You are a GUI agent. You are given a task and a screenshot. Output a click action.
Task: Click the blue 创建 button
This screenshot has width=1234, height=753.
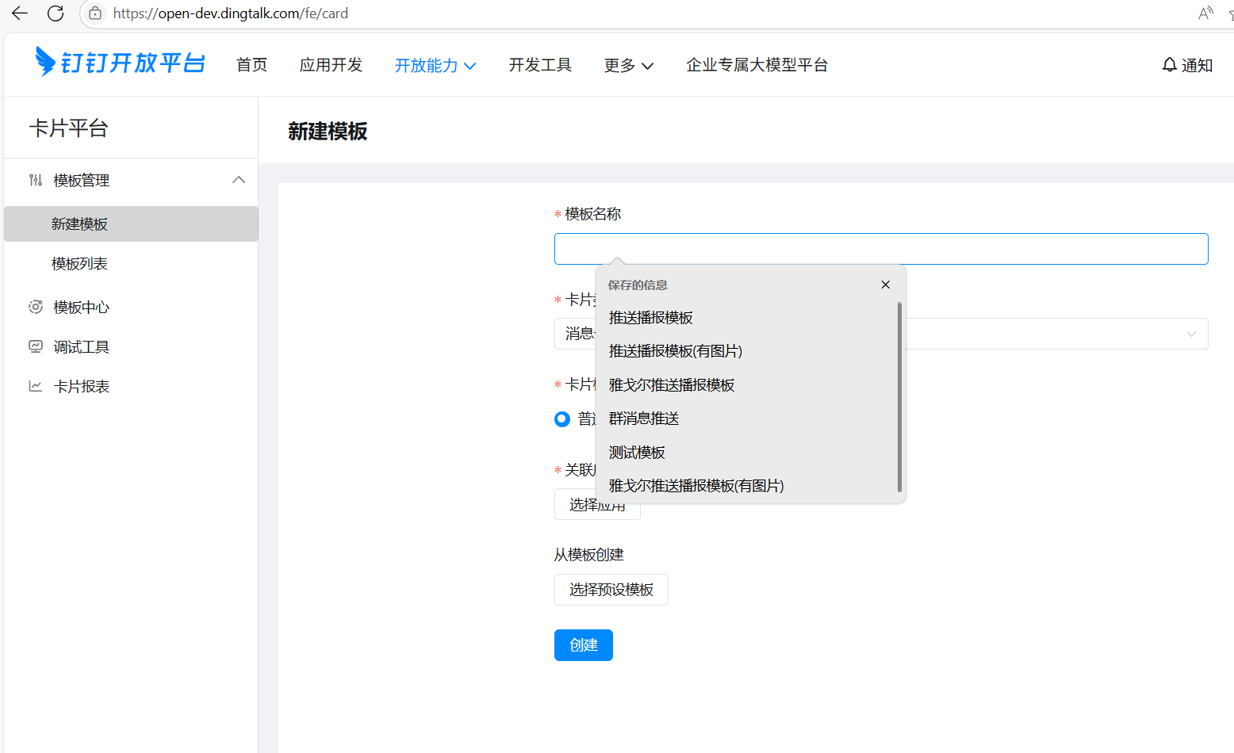[x=583, y=645]
